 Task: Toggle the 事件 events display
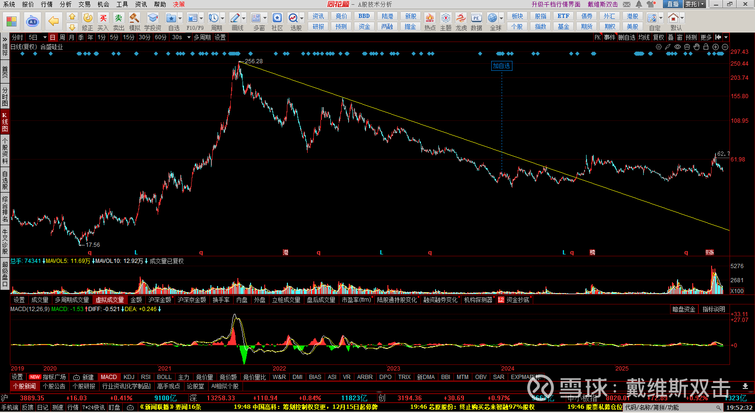610,37
